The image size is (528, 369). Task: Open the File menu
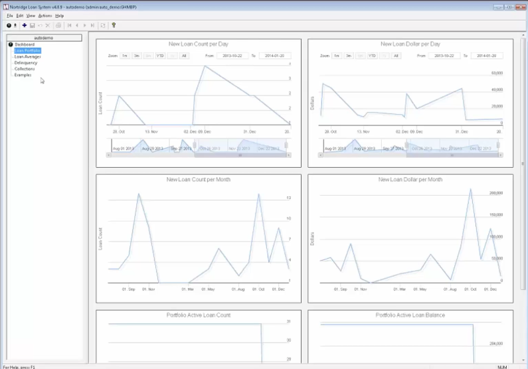[x=10, y=16]
